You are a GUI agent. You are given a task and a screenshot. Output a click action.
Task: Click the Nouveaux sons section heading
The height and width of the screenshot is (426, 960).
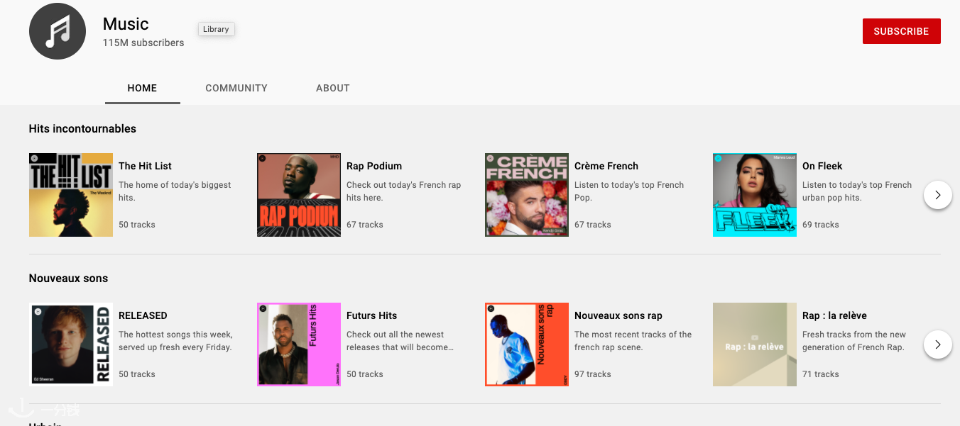(68, 278)
